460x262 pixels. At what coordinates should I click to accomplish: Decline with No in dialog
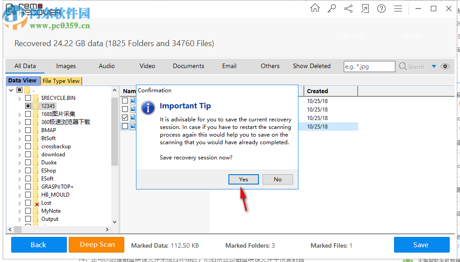point(277,180)
